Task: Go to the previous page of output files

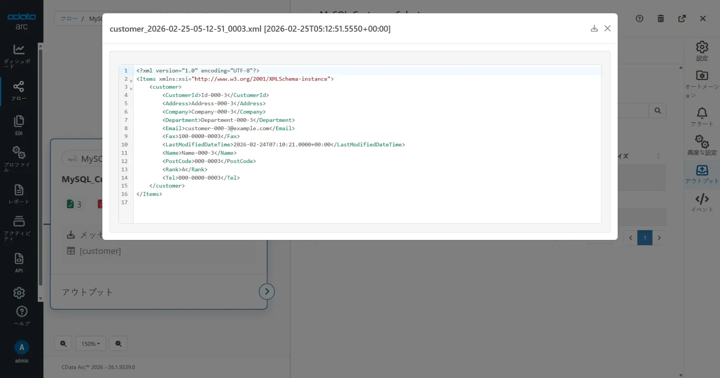Action: pyautogui.click(x=631, y=238)
